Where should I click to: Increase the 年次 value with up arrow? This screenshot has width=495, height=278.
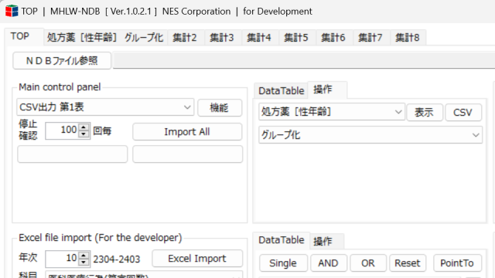(x=84, y=255)
